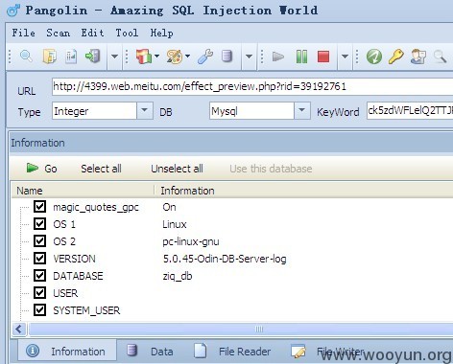Viewport: 453px width, 364px height.
Task: Open the DB Mysql dropdown
Action: pyautogui.click(x=301, y=111)
